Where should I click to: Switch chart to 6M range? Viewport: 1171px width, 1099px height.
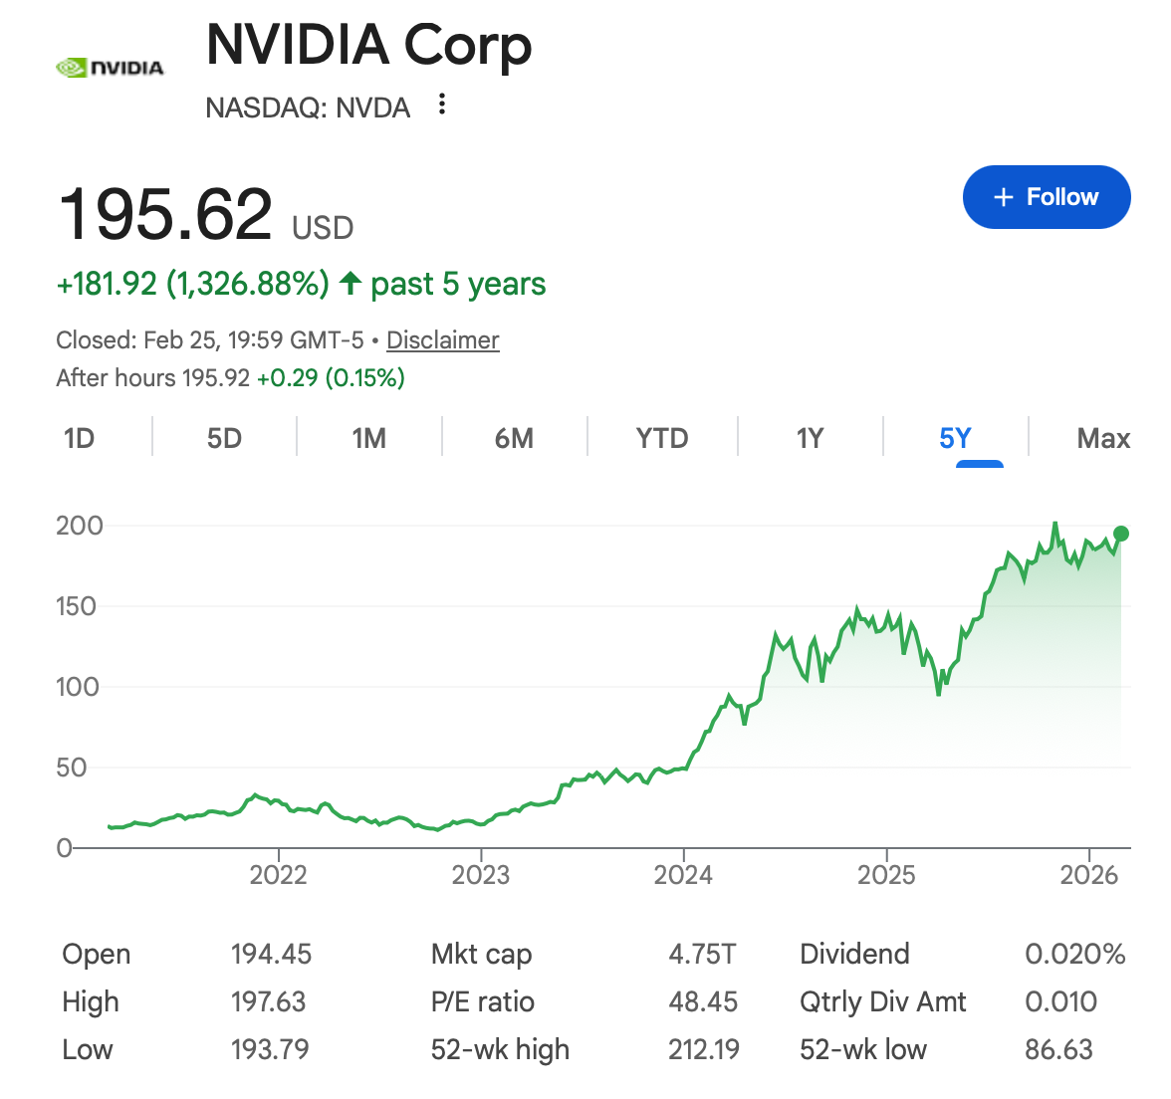[514, 439]
